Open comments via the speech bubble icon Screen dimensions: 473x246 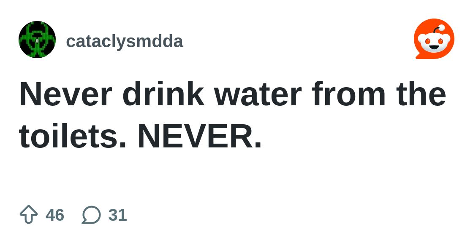pyautogui.click(x=91, y=215)
